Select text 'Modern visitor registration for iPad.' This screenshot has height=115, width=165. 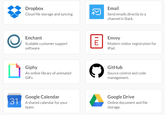click(132, 46)
